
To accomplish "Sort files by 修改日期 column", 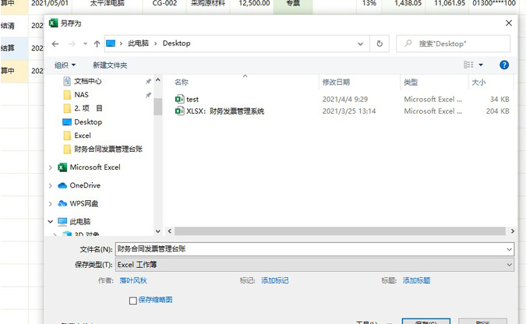I will tap(336, 83).
